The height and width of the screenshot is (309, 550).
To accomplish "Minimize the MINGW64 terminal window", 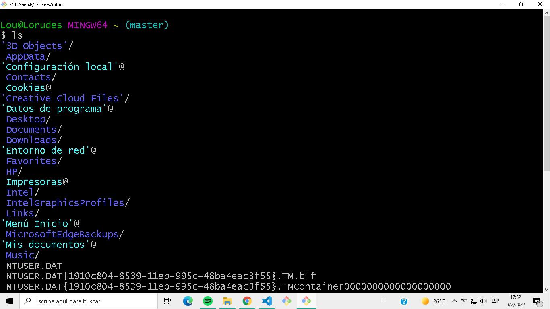I will click(503, 4).
